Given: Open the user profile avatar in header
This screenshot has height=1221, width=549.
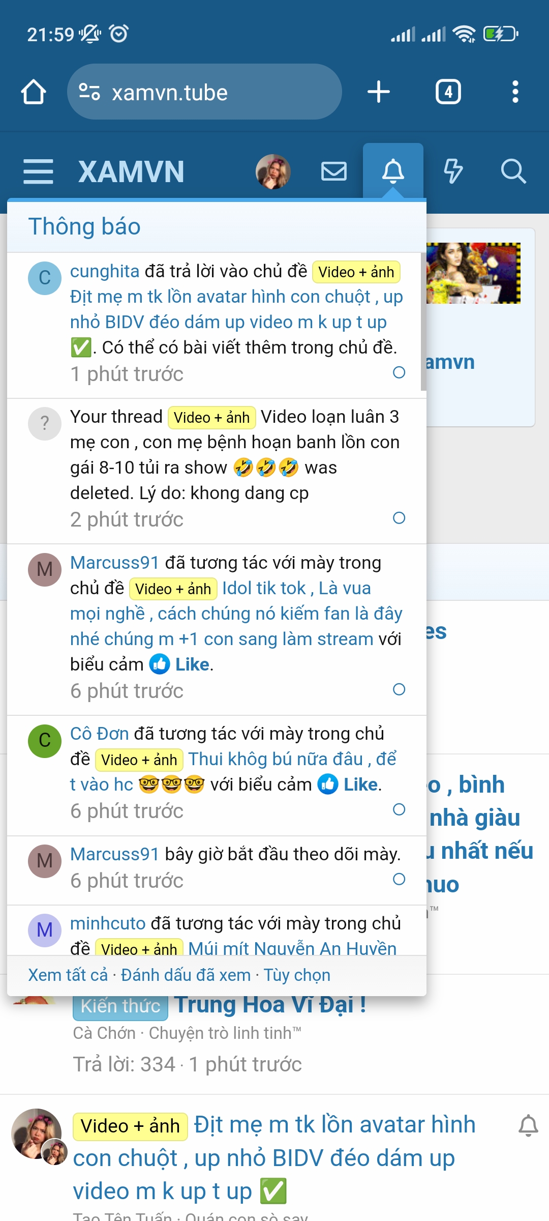Looking at the screenshot, I should (x=273, y=171).
